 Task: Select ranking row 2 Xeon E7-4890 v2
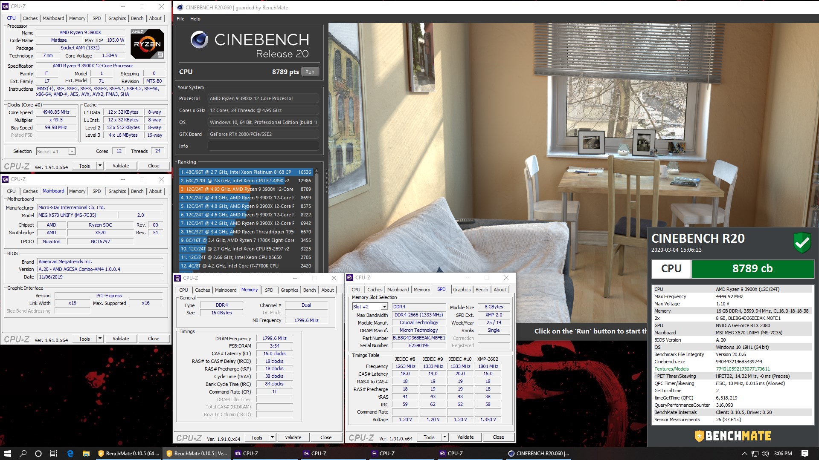click(246, 181)
